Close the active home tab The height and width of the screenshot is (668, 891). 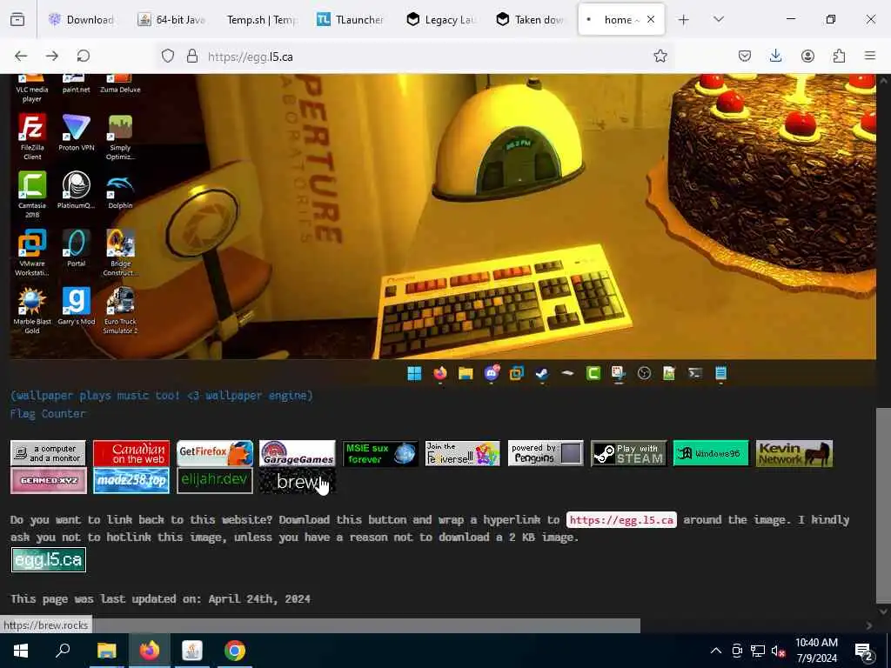click(x=651, y=19)
